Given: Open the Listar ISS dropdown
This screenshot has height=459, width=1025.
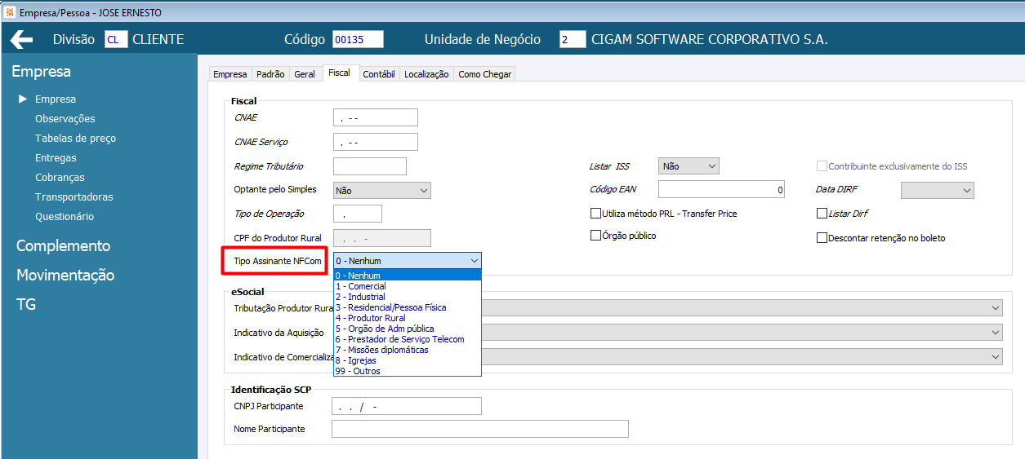Looking at the screenshot, I should pos(689,166).
